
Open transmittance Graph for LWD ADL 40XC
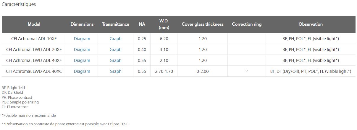click(115, 71)
